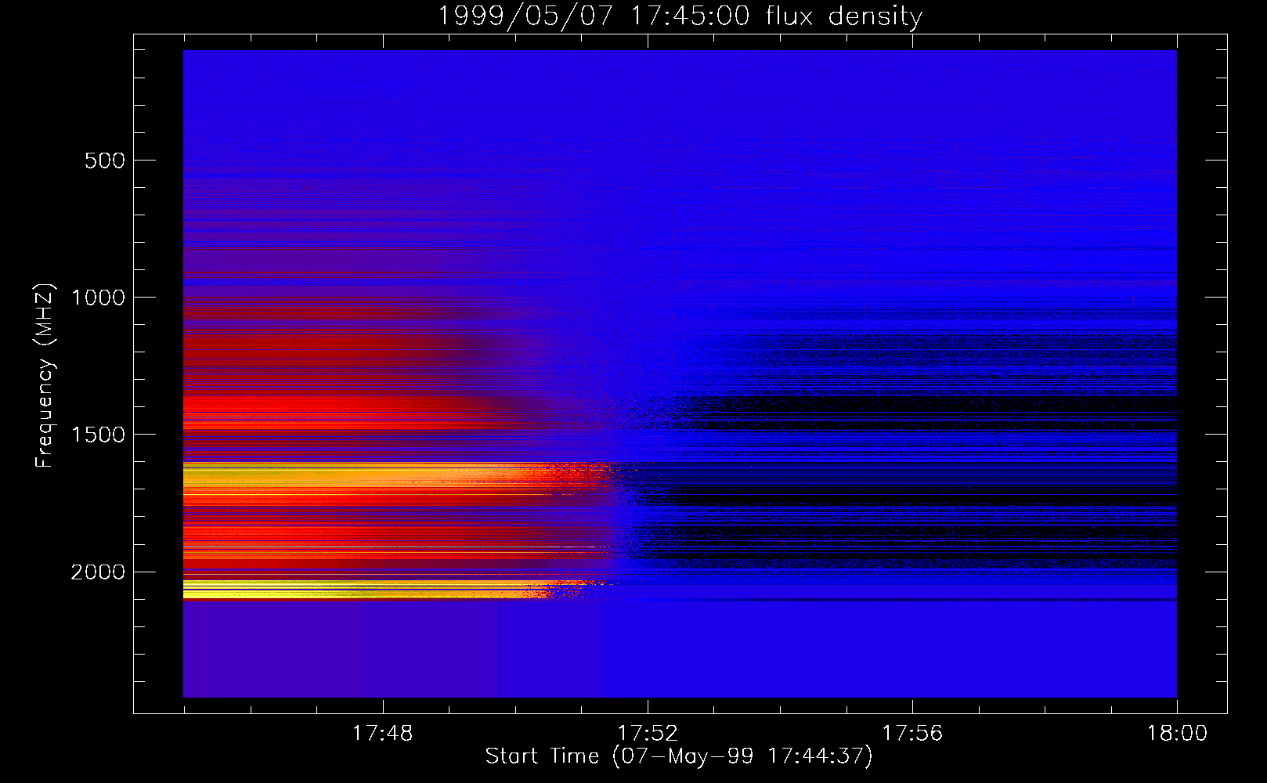Viewport: 1267px width, 783px height.
Task: Click the 17:52 time tick label
Action: click(x=648, y=734)
